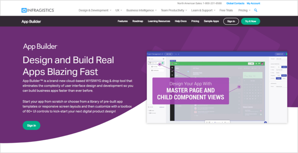Open the Roadmap page
Image resolution: width=298 pixels, height=153 pixels.
pos(138,21)
